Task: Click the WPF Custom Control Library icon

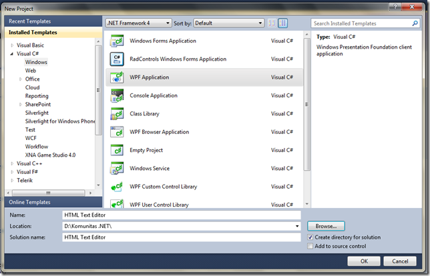Action: coord(117,187)
